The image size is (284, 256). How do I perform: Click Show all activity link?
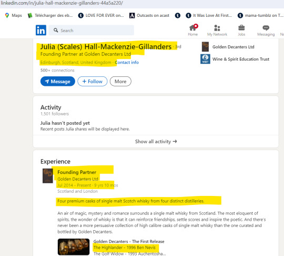point(156,142)
